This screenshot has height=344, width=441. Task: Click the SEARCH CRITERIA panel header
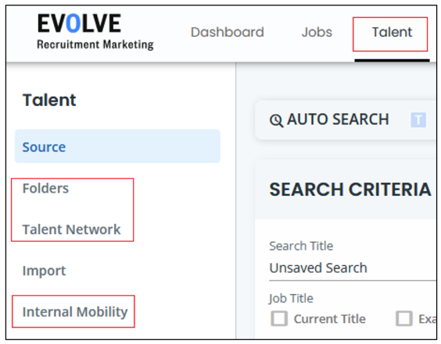click(350, 190)
